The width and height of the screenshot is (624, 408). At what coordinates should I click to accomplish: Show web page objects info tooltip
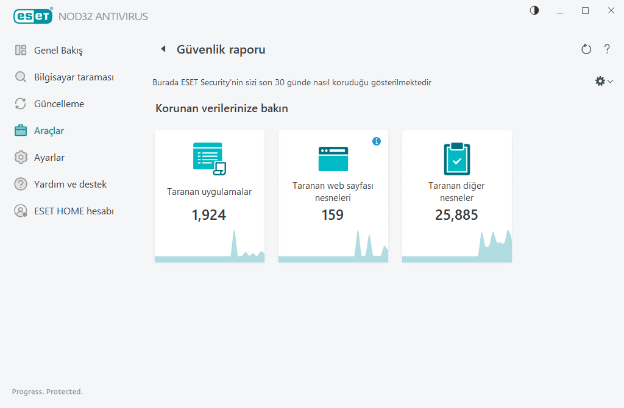377,141
